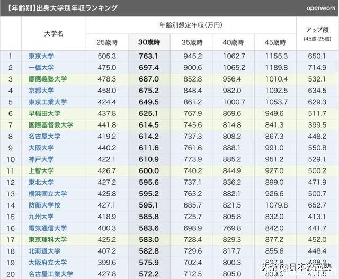The width and height of the screenshot is (339, 279).
Task: Select the value 478.3
Action: point(106,79)
